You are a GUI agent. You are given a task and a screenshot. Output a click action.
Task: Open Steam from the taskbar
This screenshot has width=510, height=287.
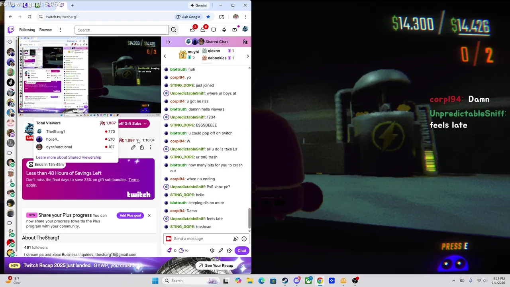tap(285, 281)
